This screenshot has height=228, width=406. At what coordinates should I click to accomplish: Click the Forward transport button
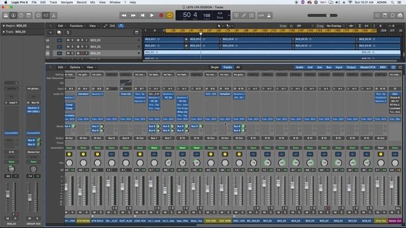(x=133, y=15)
